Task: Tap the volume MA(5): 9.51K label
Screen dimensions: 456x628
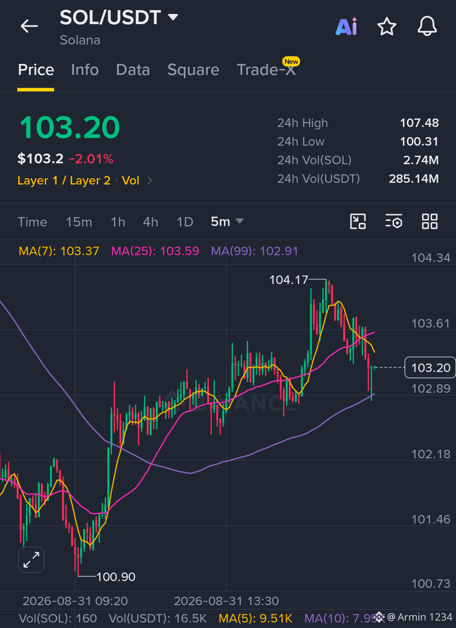Action: point(256,618)
